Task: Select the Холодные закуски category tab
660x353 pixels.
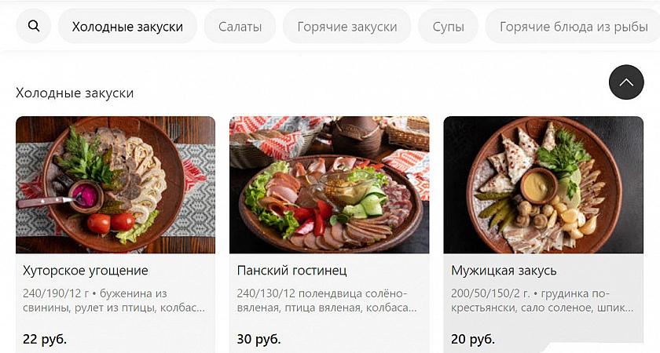Action: [127, 27]
